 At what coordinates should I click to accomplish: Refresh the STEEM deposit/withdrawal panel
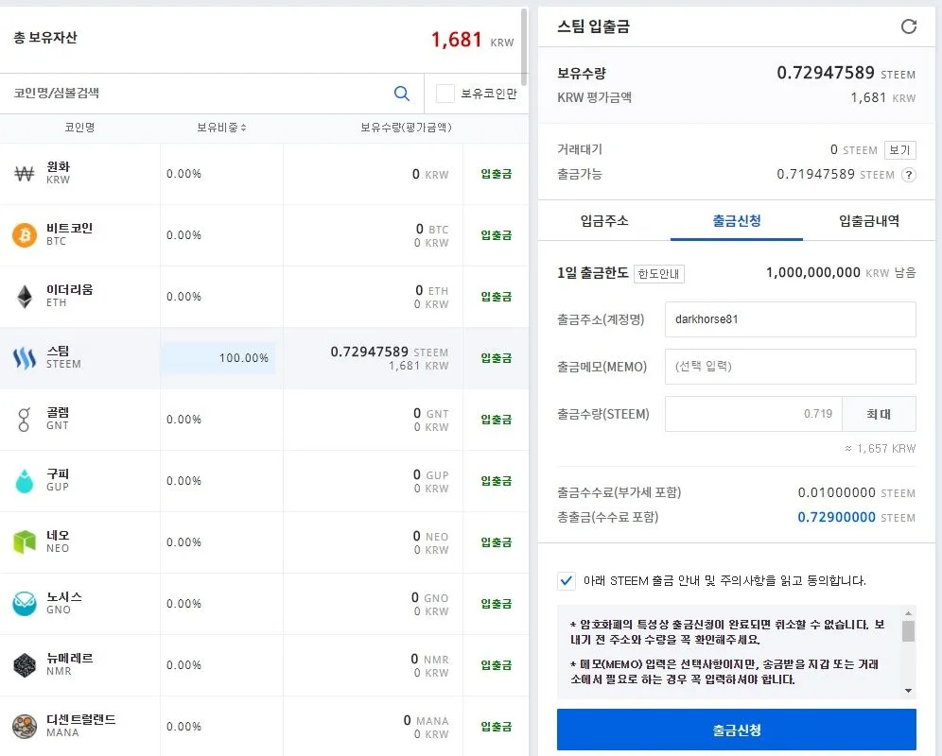coord(909,26)
